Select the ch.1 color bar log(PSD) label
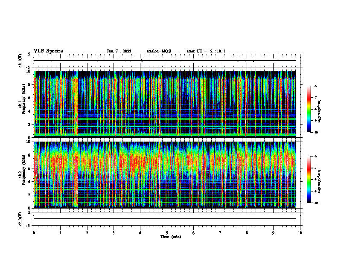Screen dimensions: 338x261 click(320, 111)
